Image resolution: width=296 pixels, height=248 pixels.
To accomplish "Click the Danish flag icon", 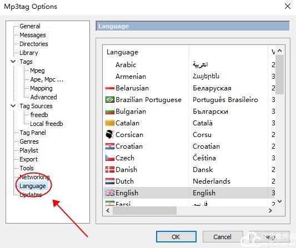I will point(109,170).
